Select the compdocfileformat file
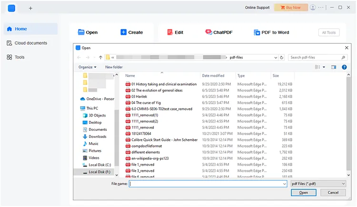 144,146
